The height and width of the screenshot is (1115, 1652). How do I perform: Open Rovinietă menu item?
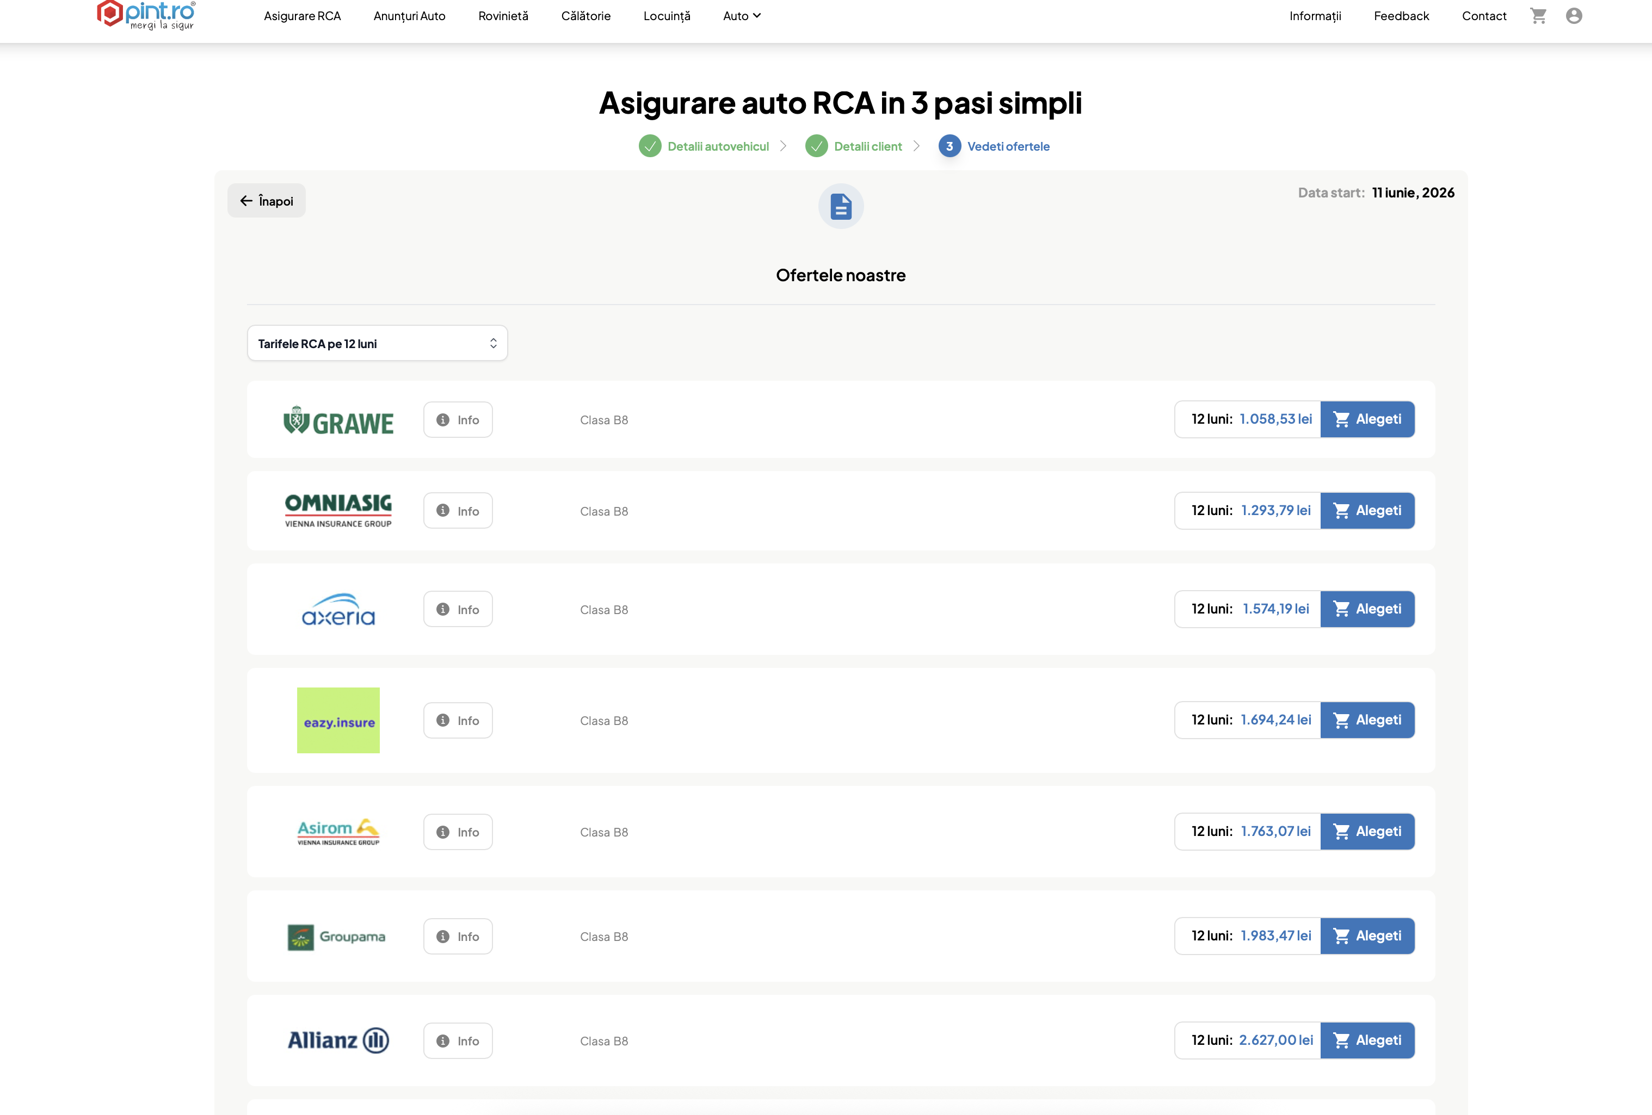[503, 16]
